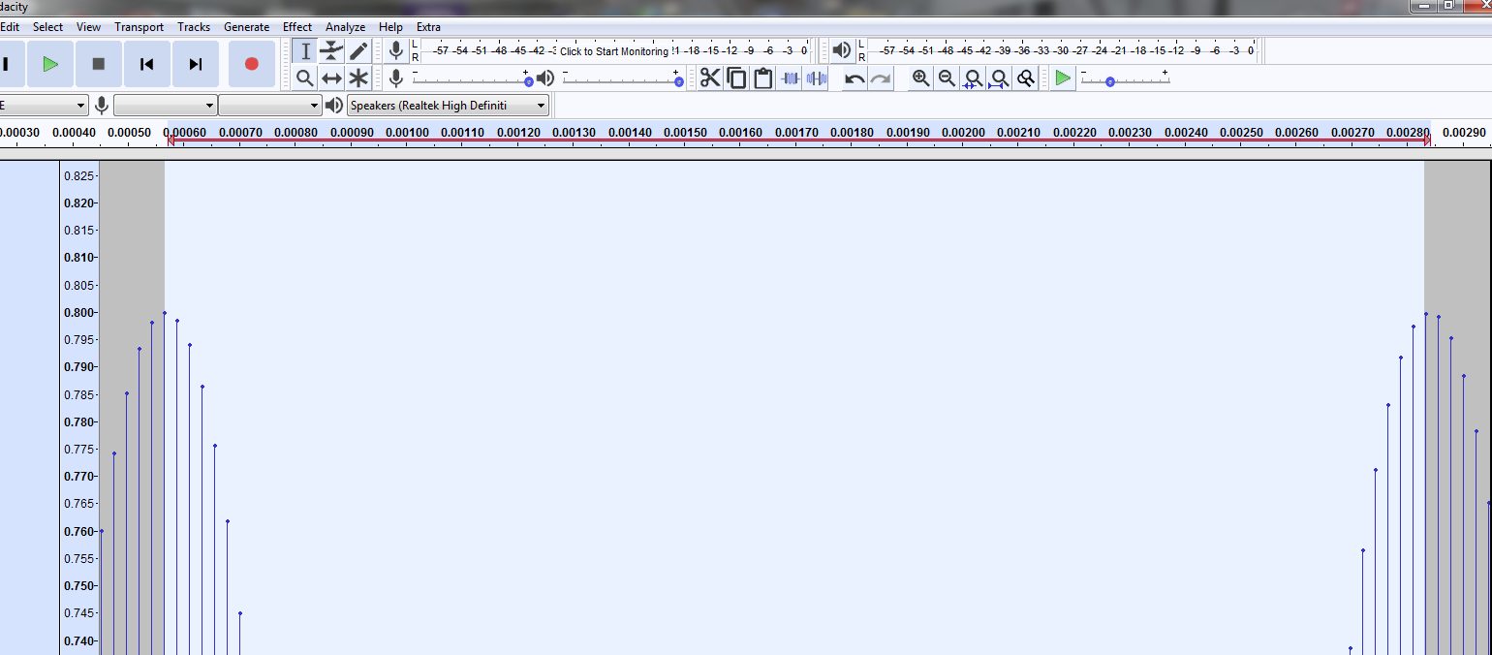1492x655 pixels.
Task: Toggle the Selection tool I-beam
Action: tap(305, 51)
